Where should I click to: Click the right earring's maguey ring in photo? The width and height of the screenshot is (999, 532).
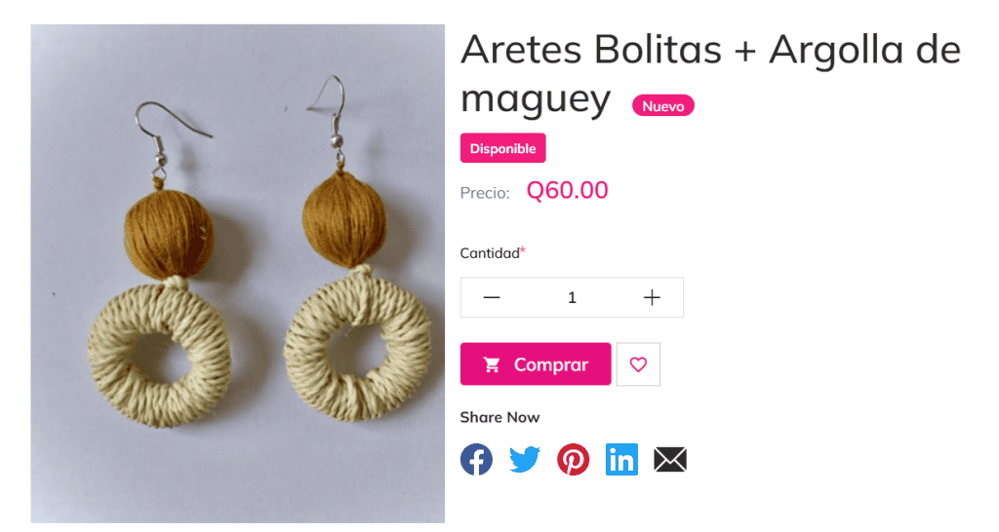pos(357,347)
